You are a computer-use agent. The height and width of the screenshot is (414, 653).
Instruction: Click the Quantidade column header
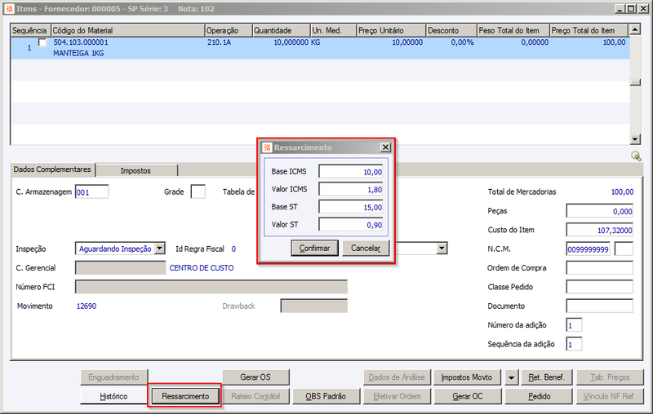click(x=282, y=30)
